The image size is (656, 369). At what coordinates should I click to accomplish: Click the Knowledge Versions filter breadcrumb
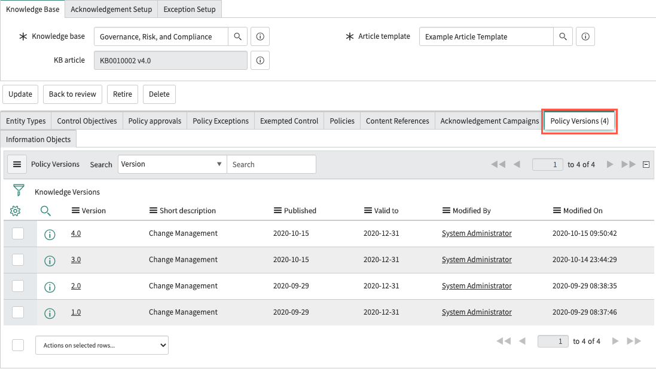pyautogui.click(x=68, y=192)
